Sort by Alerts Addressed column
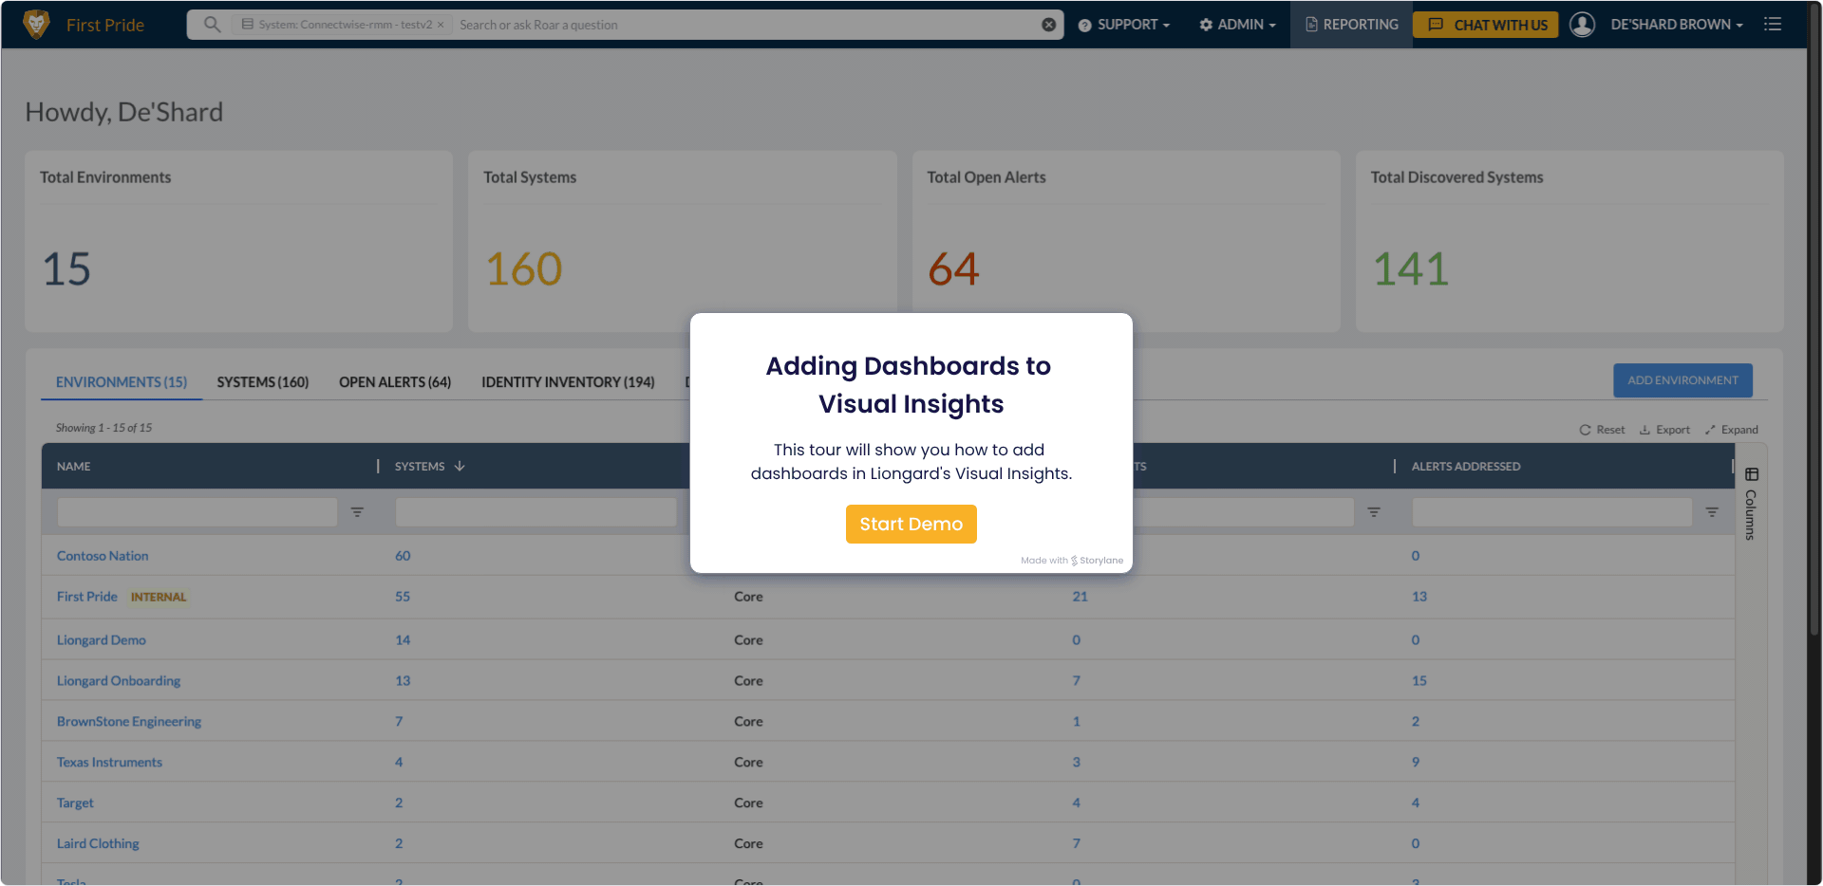The image size is (1823, 886). click(1466, 467)
